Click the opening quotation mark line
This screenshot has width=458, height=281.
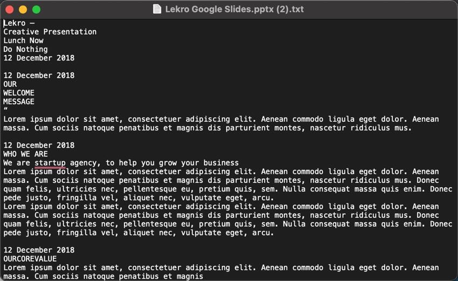(x=5, y=111)
